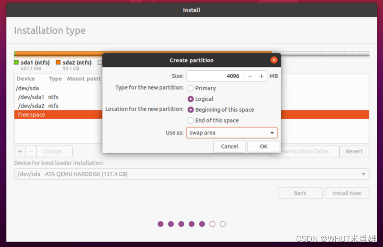Add new partition with plus icon
The width and height of the screenshot is (383, 247).
click(x=20, y=151)
